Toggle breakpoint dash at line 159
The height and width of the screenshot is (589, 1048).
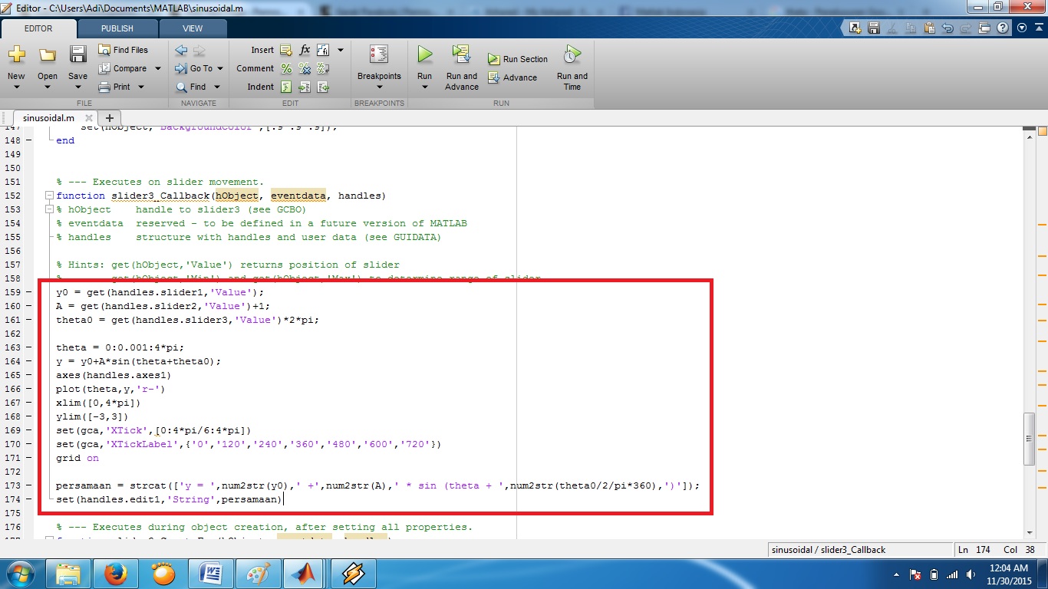click(29, 292)
